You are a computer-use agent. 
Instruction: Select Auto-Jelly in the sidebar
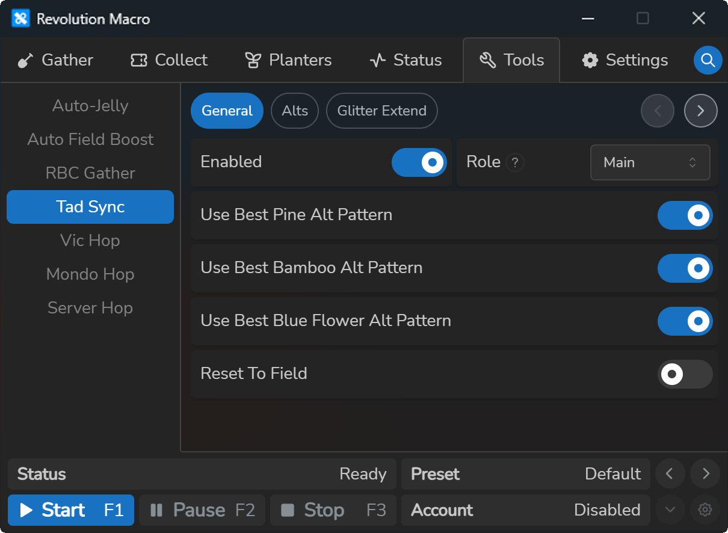pyautogui.click(x=90, y=106)
